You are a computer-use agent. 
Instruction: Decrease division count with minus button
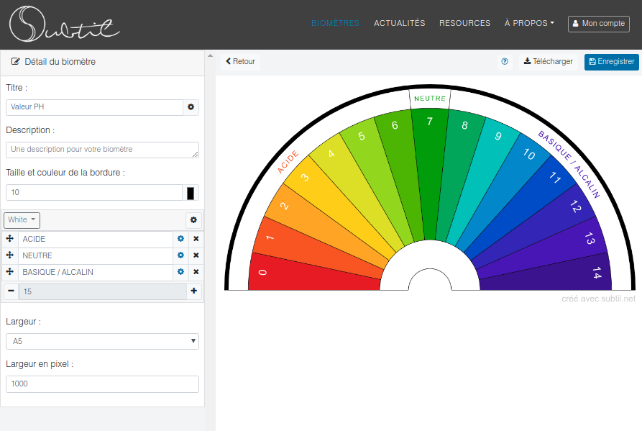point(11,291)
